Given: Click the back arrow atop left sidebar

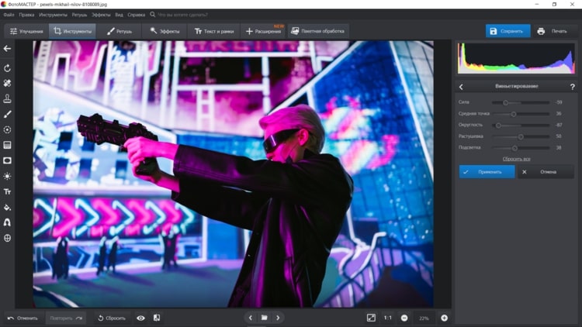Looking at the screenshot, I should [8, 49].
